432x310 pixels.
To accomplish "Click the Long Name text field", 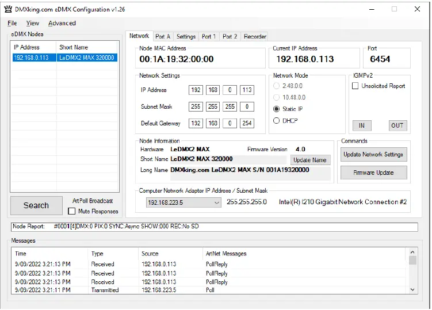I will point(250,173).
